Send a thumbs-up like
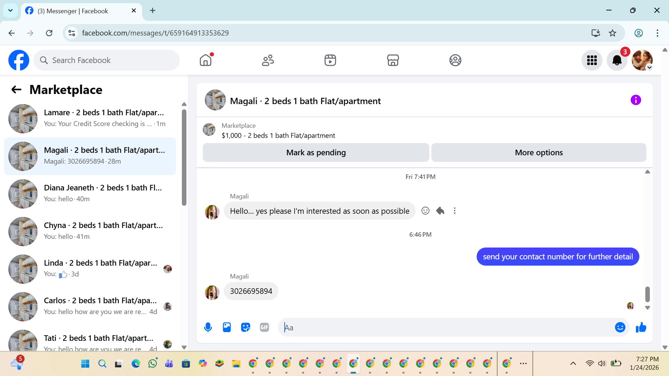Viewport: 669px width, 376px height. tap(641, 327)
